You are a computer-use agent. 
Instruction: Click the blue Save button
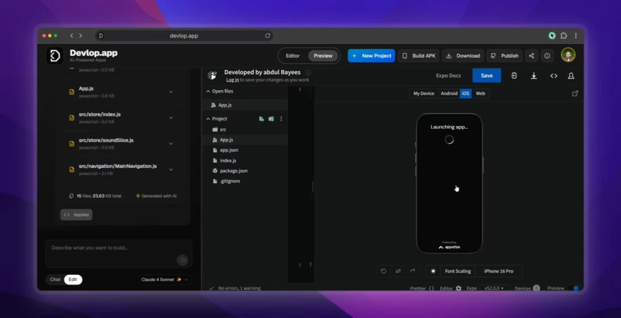pos(487,76)
